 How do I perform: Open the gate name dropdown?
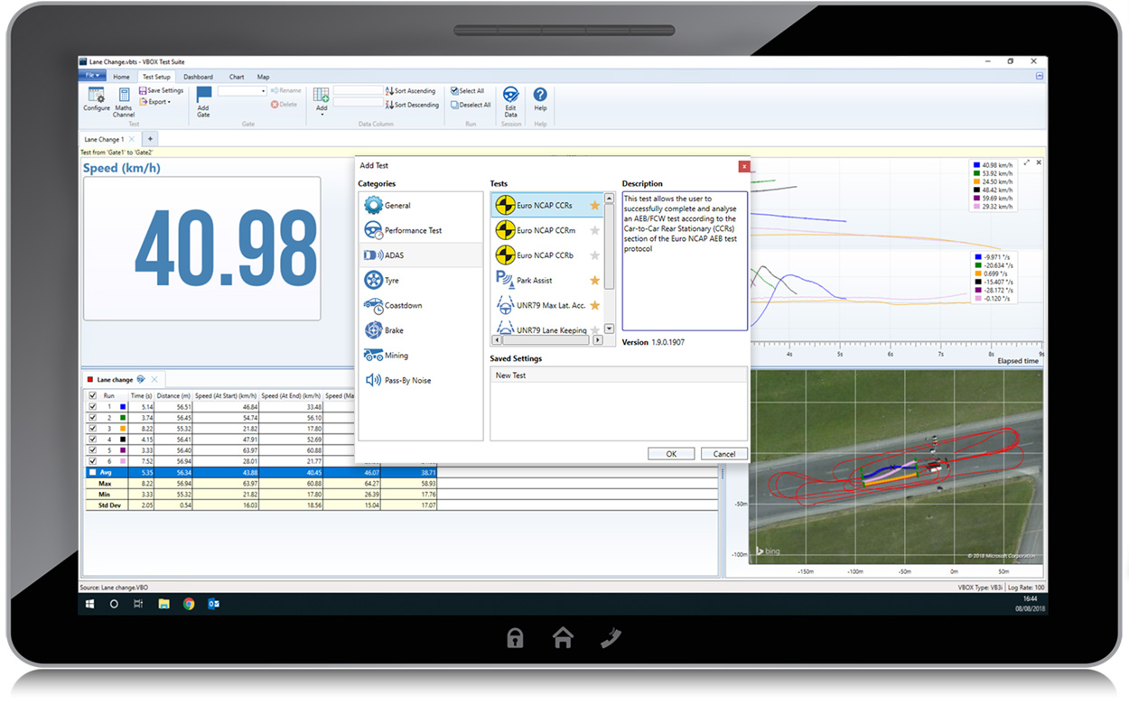click(x=263, y=91)
